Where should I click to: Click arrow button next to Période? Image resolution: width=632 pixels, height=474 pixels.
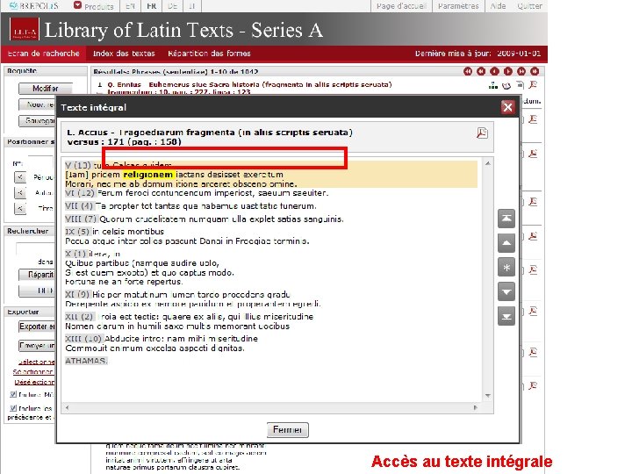(x=19, y=176)
